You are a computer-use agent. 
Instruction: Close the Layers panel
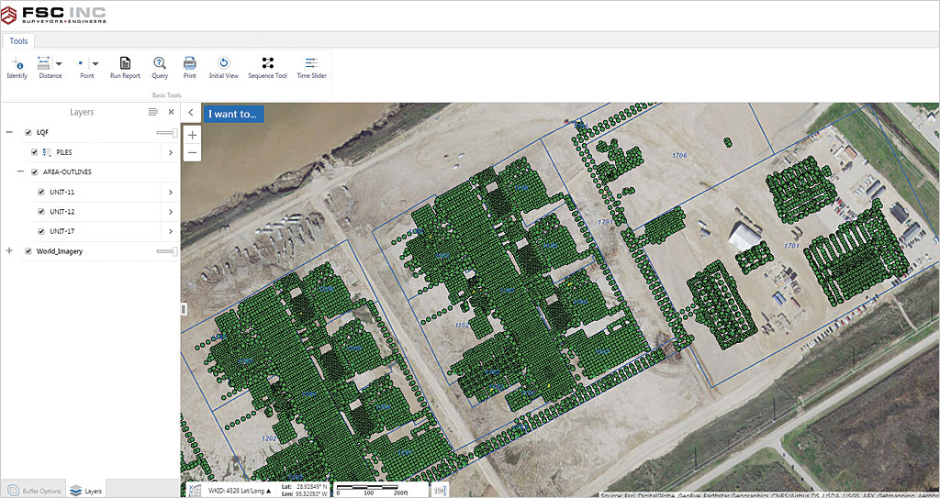[171, 112]
